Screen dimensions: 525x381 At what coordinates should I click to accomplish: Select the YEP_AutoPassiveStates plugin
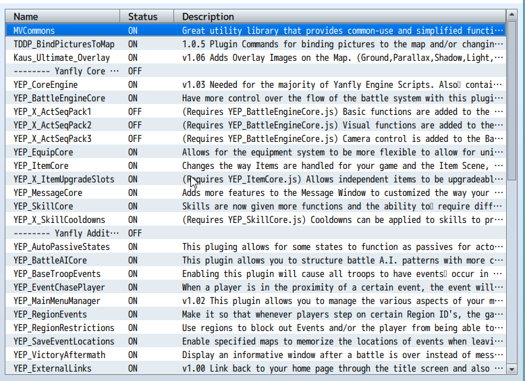pyautogui.click(x=256, y=247)
